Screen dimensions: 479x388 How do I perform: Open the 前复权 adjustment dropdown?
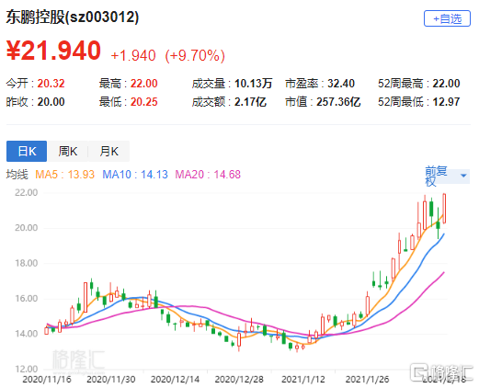(447, 176)
